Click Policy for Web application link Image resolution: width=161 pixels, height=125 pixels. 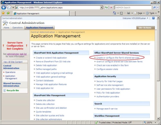click(108, 93)
